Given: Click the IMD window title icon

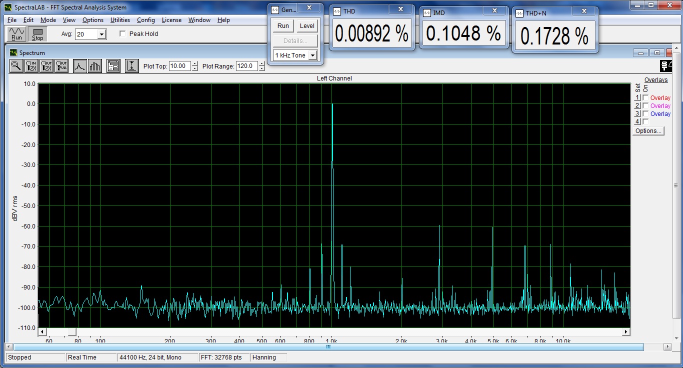Looking at the screenshot, I should tap(426, 12).
